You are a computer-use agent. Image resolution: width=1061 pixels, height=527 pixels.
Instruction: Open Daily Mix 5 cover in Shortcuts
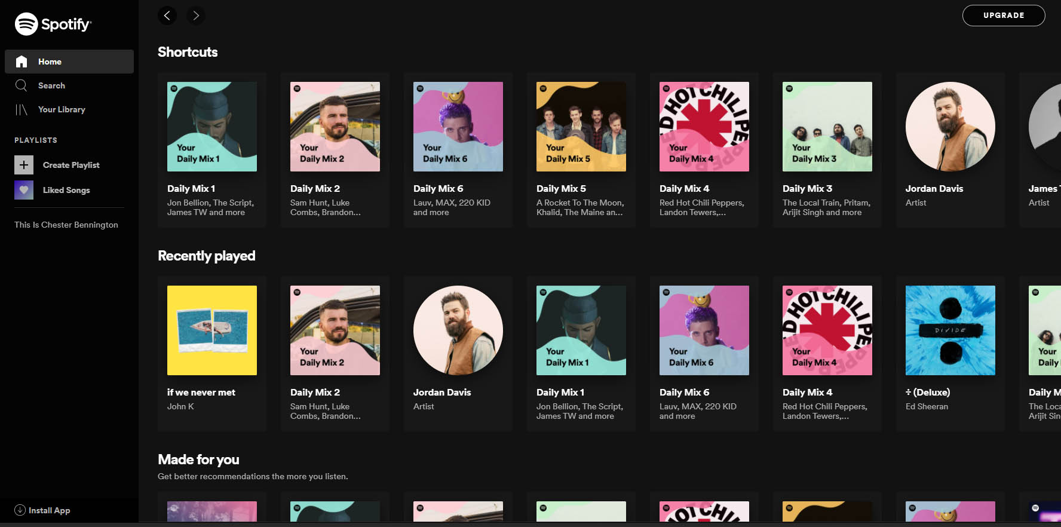tap(581, 127)
